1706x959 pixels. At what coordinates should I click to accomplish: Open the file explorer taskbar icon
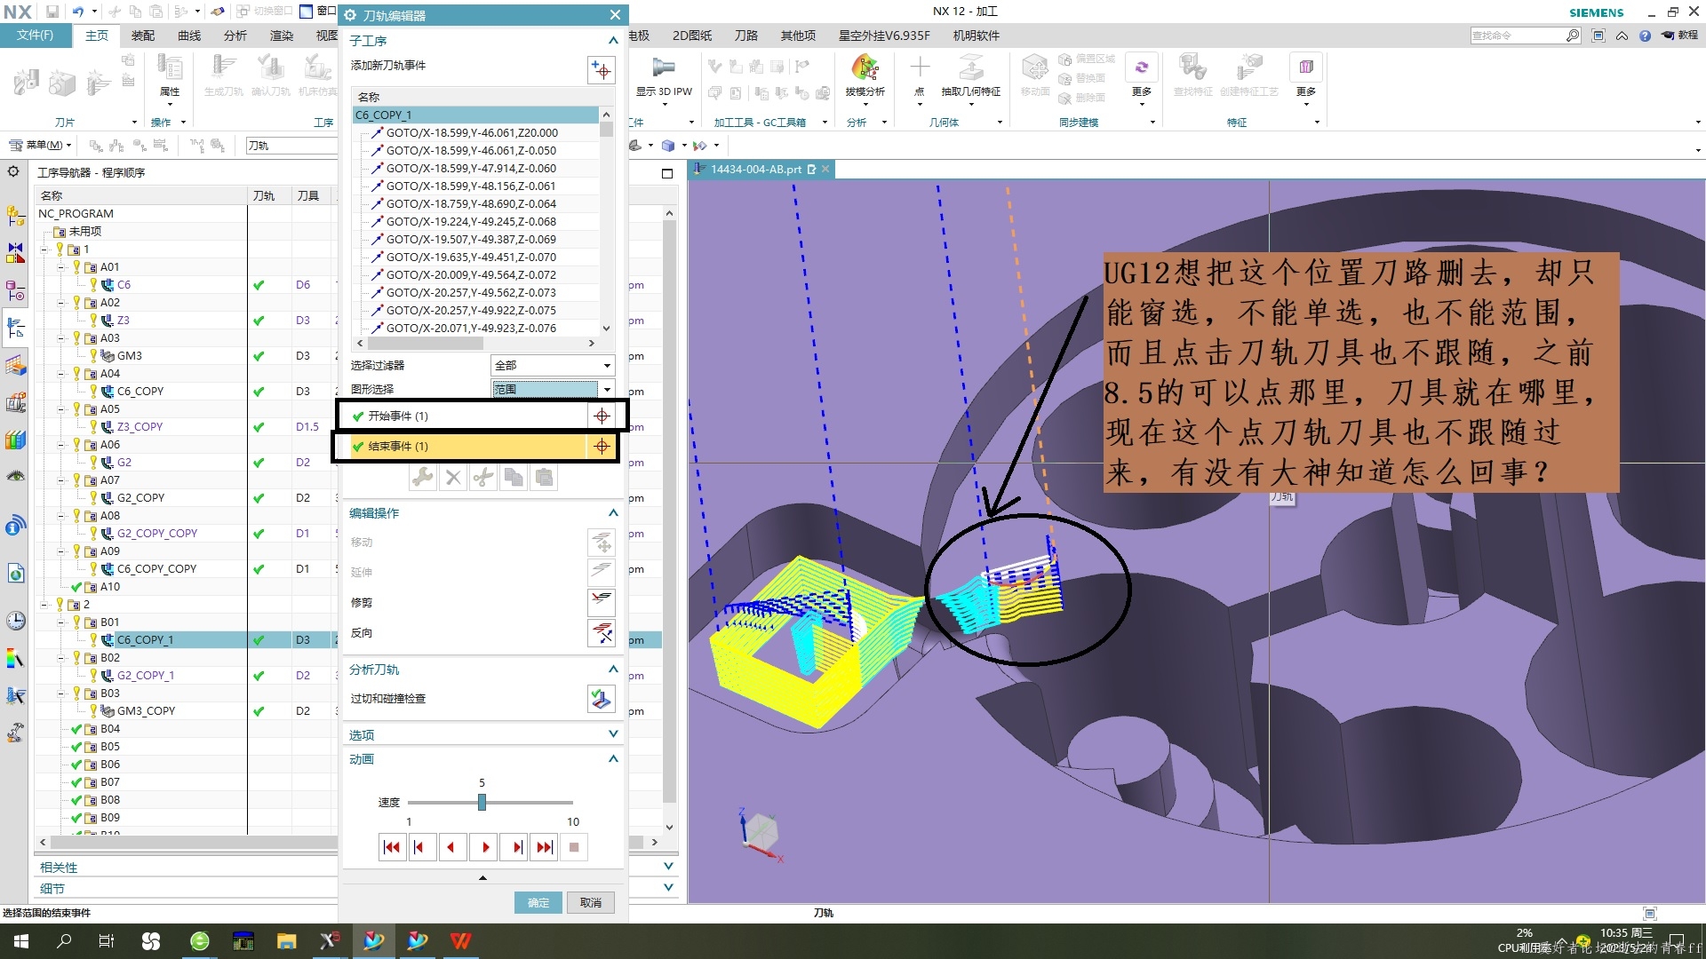(x=286, y=941)
